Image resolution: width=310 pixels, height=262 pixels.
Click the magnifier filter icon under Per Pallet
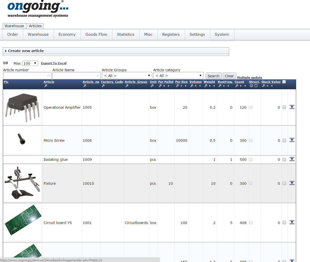[x=160, y=86]
